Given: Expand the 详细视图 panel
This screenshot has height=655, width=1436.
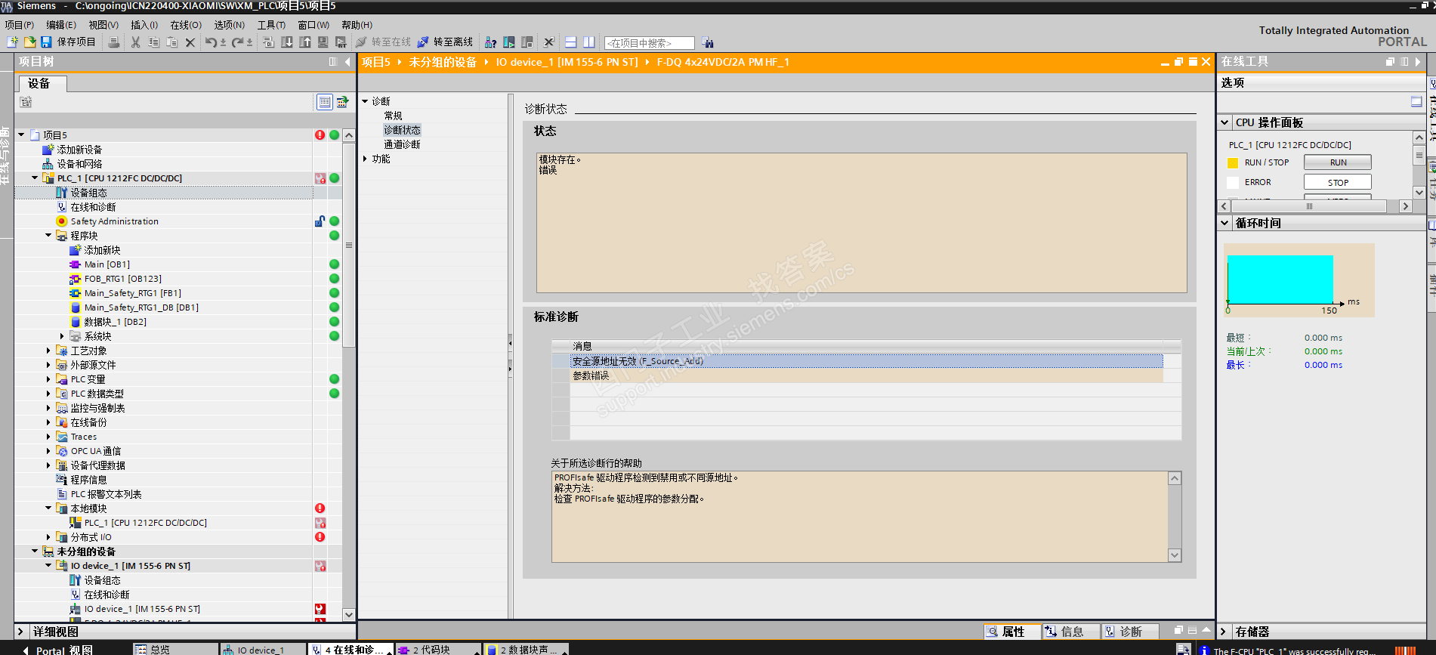Looking at the screenshot, I should [x=20, y=632].
